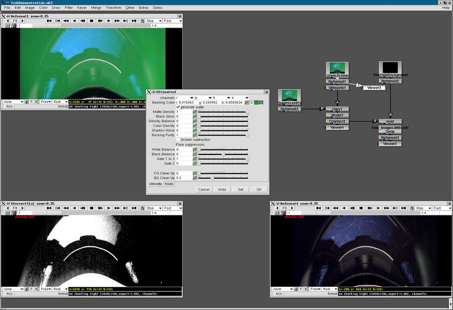
Task: Switch to the Node tab in Ultimatte1
Action: pyautogui.click(x=168, y=184)
